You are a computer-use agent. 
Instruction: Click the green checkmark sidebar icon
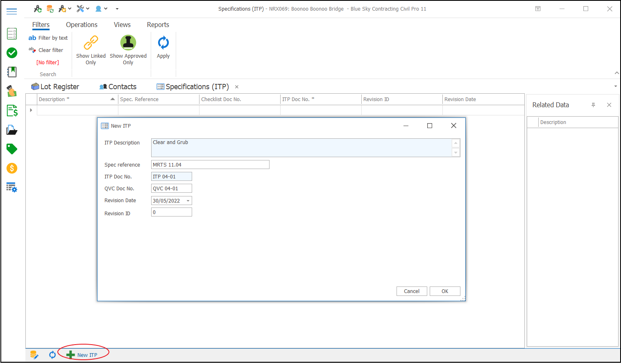pyautogui.click(x=12, y=53)
